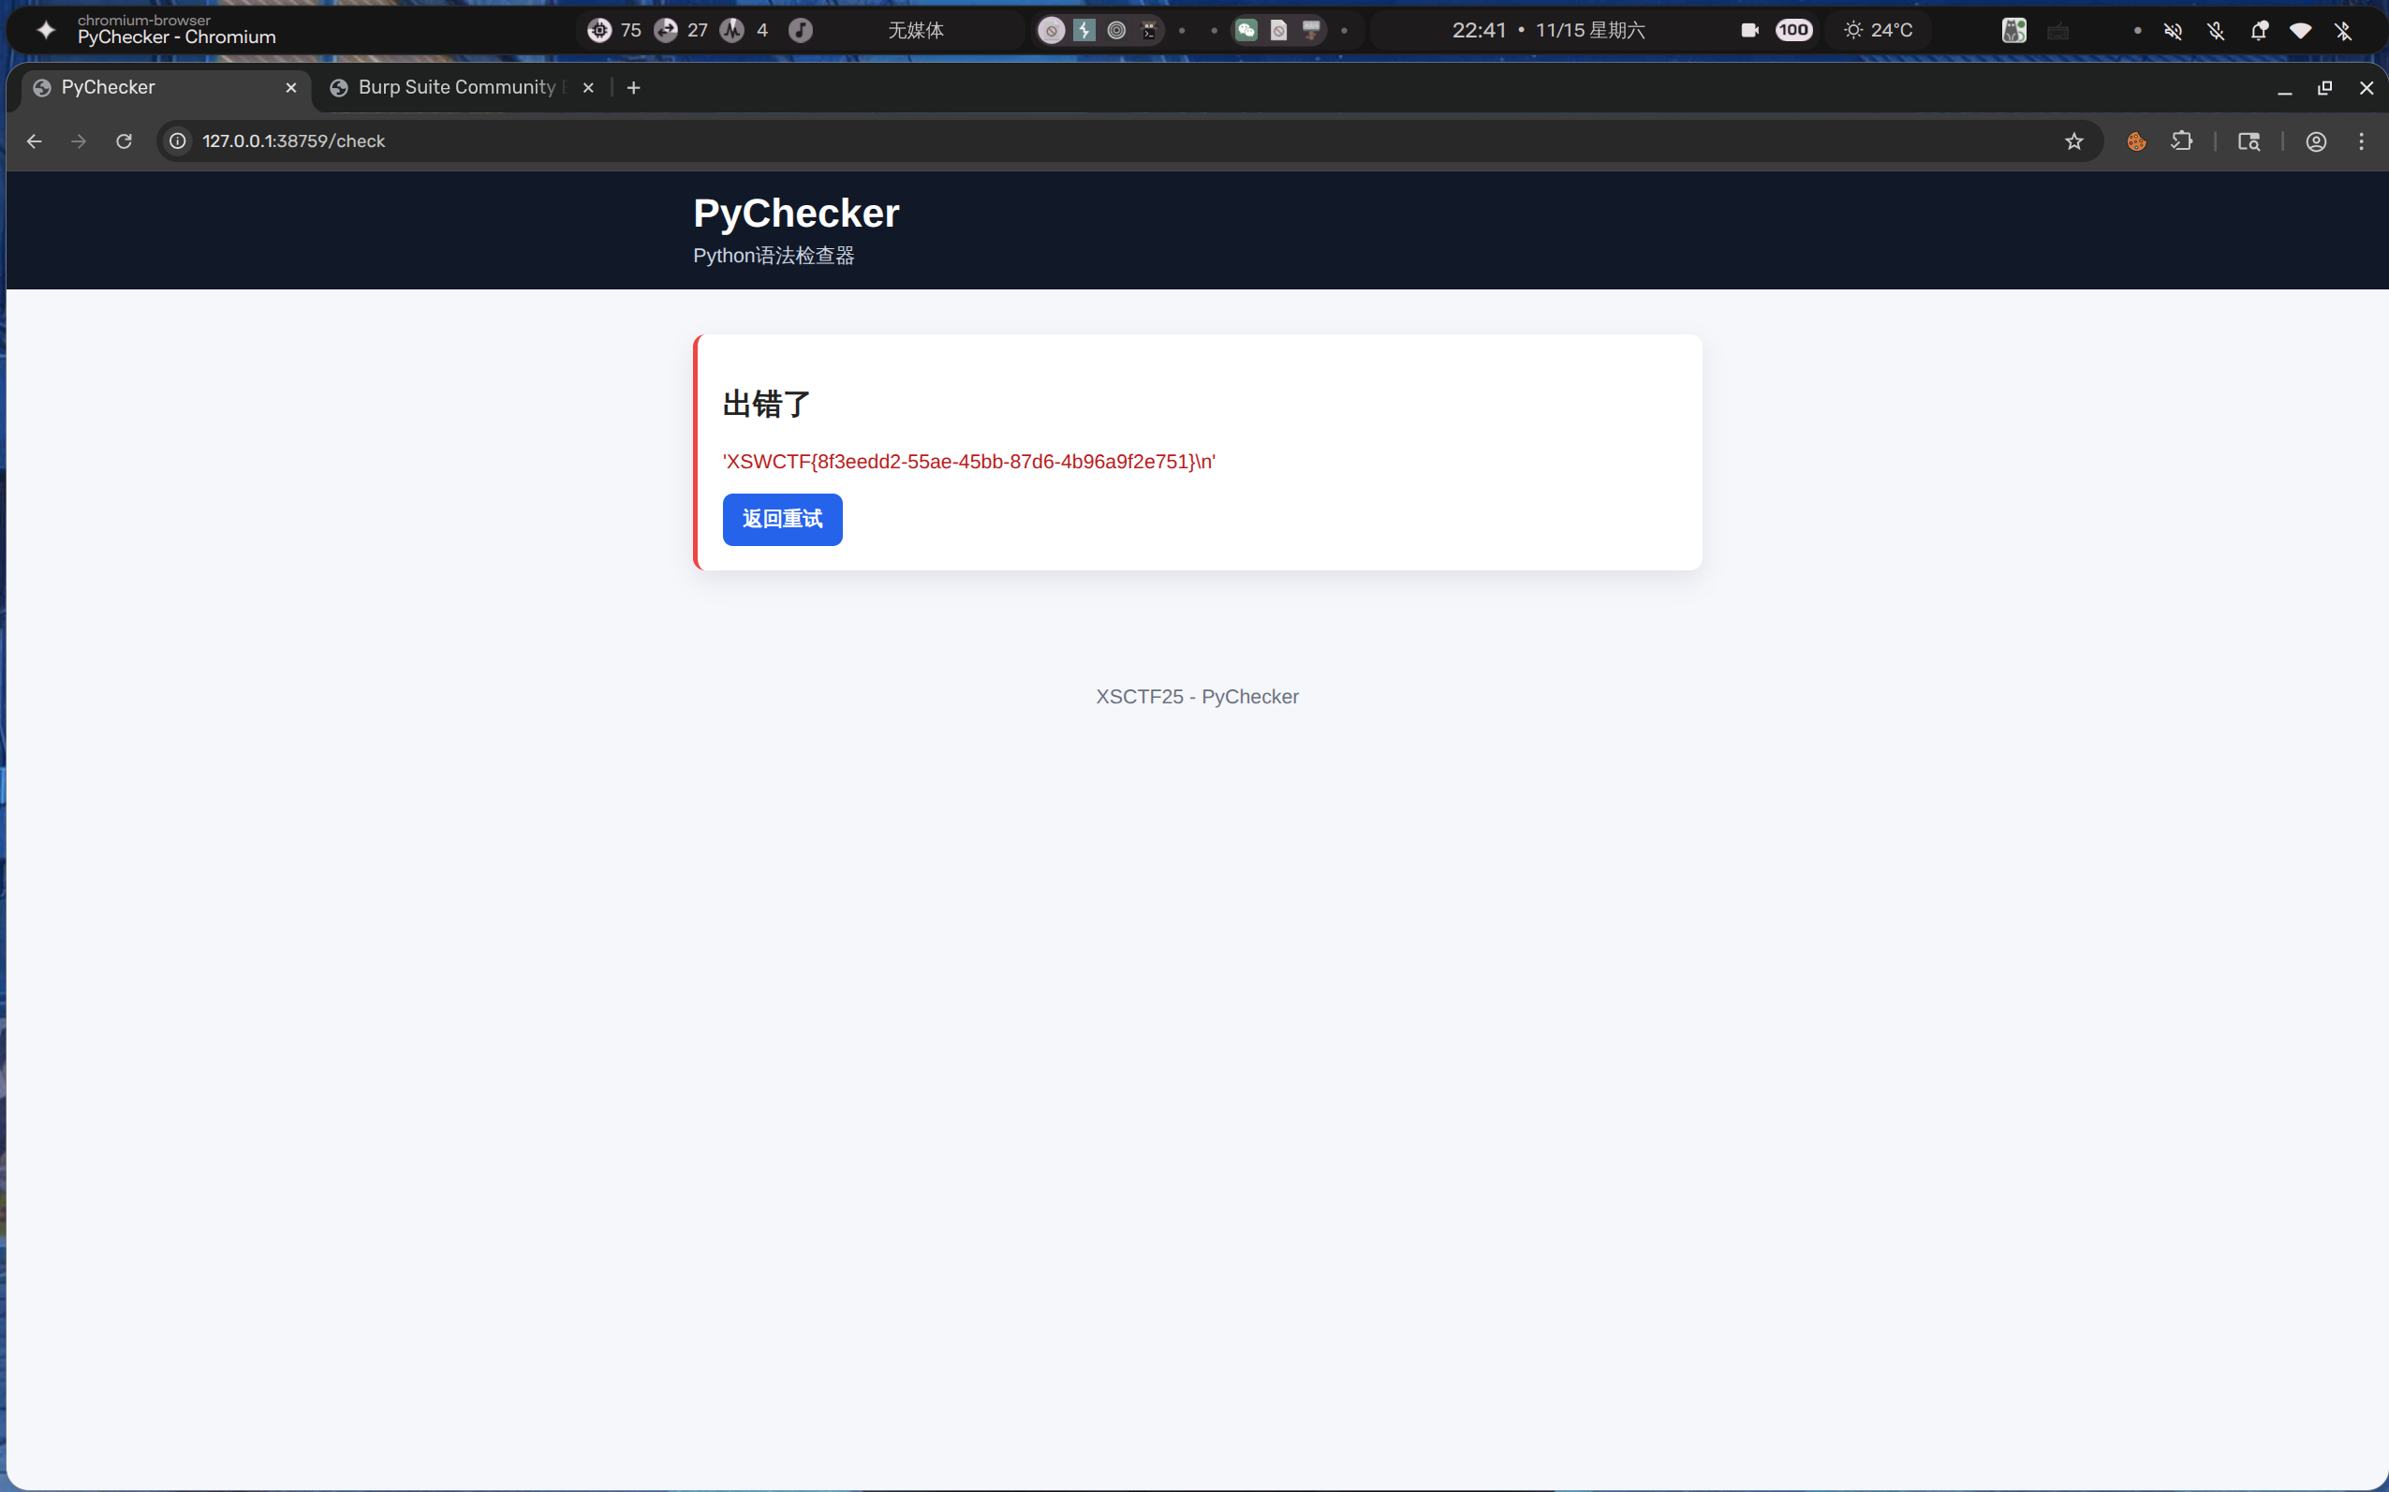The width and height of the screenshot is (2389, 1492).
Task: Open the cookie extension icon
Action: [2135, 141]
